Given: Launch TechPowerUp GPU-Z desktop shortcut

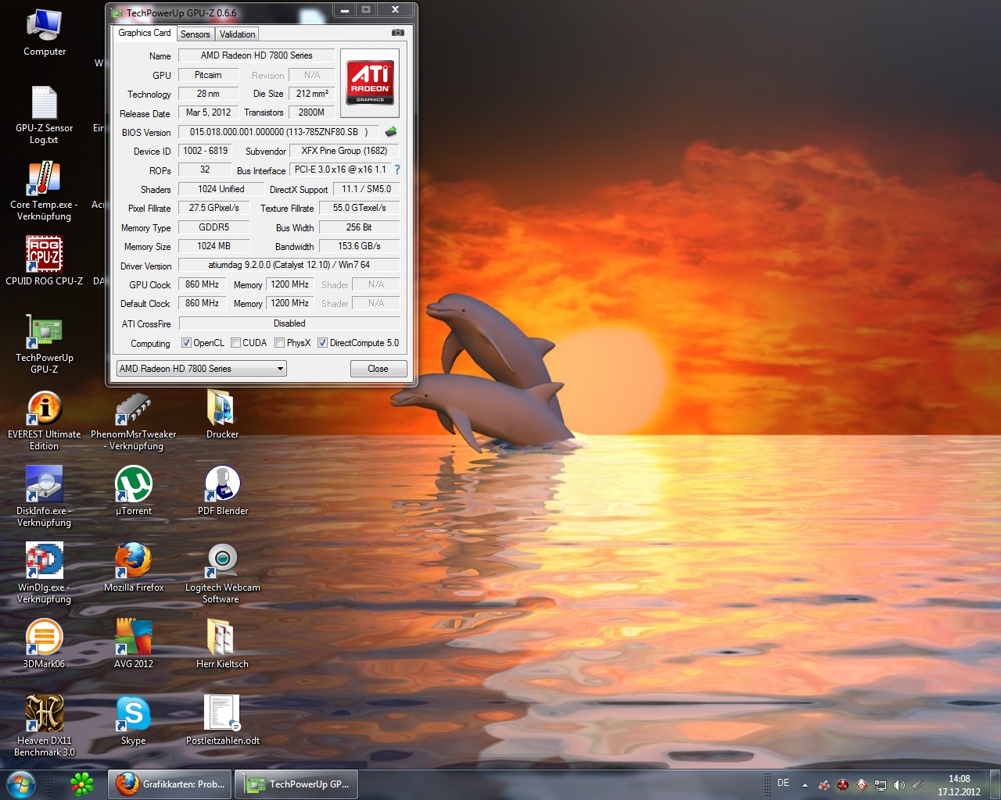Looking at the screenshot, I should [44, 344].
